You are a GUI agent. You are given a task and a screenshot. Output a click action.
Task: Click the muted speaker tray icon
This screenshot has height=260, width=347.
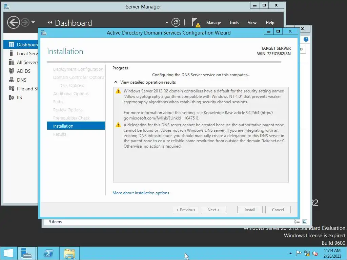pos(315,253)
